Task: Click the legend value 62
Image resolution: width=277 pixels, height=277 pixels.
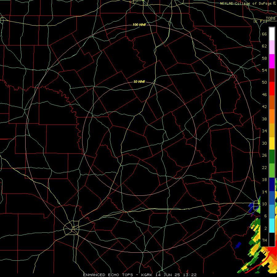Action: point(264,46)
